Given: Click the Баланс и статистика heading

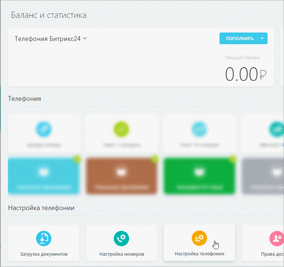Looking at the screenshot, I should (x=48, y=15).
